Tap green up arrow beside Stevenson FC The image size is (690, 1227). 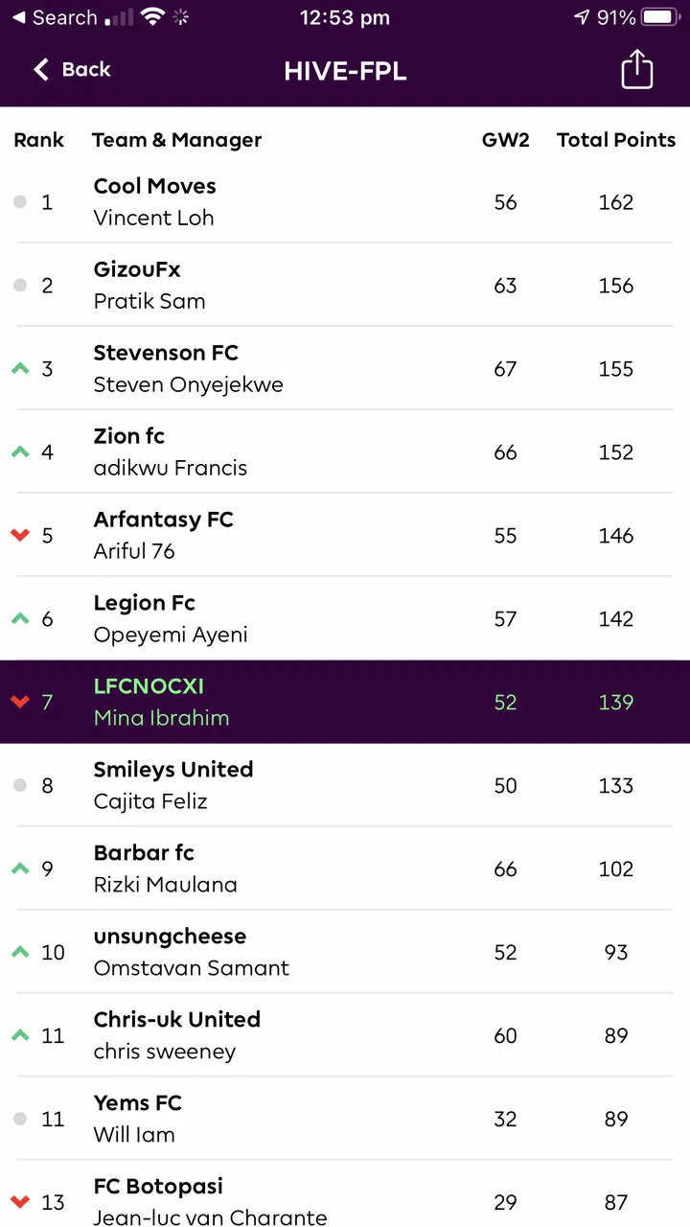(x=20, y=368)
